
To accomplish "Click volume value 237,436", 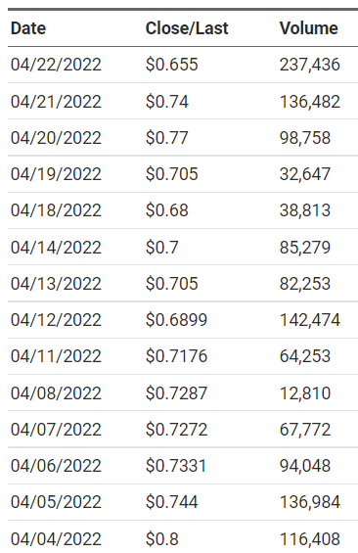I will 310,65.
